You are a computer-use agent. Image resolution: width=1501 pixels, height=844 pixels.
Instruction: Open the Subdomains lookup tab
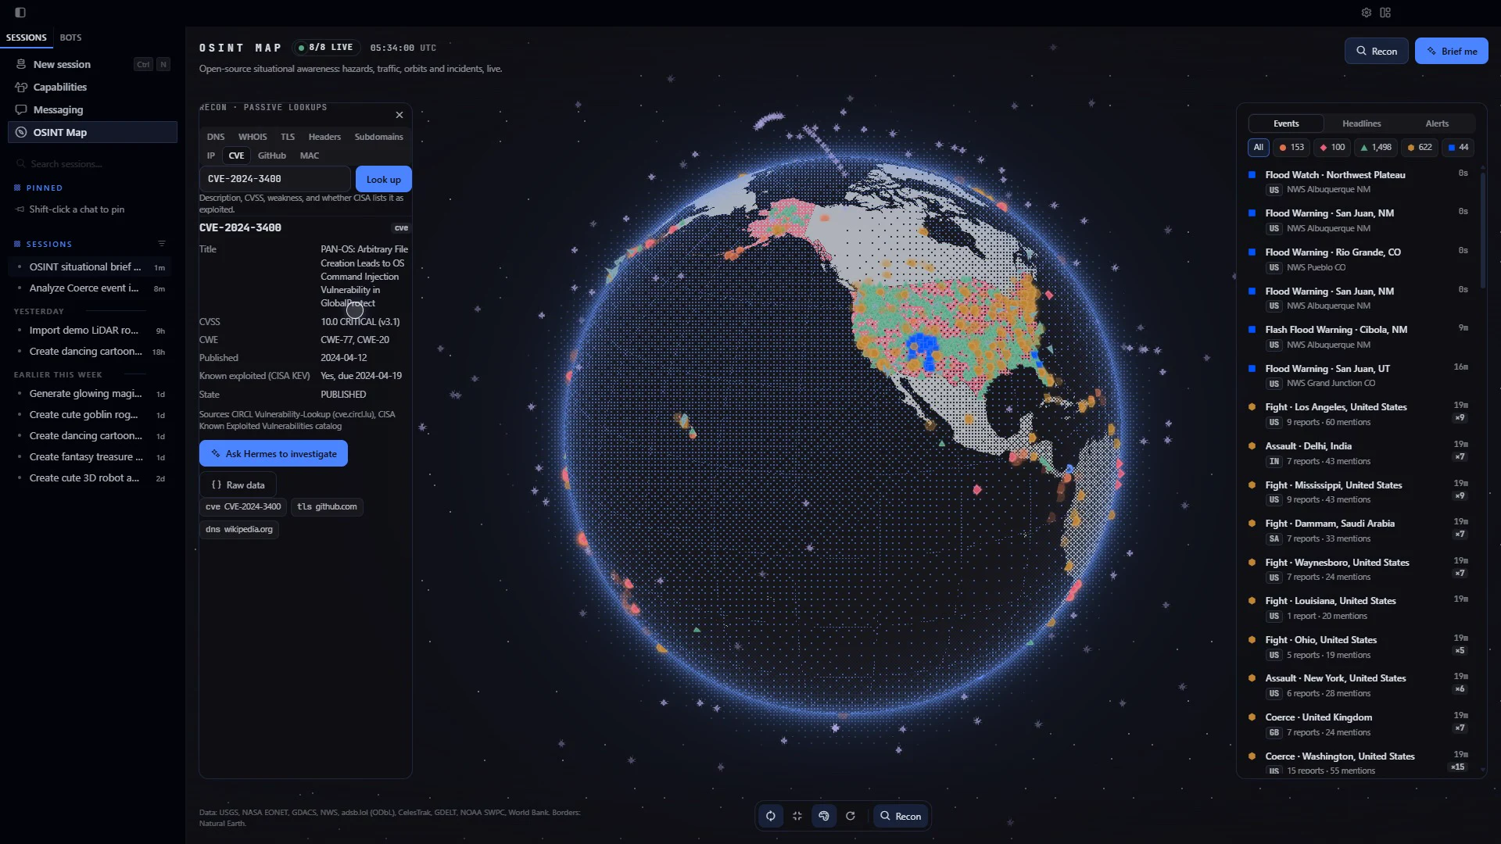pyautogui.click(x=379, y=137)
